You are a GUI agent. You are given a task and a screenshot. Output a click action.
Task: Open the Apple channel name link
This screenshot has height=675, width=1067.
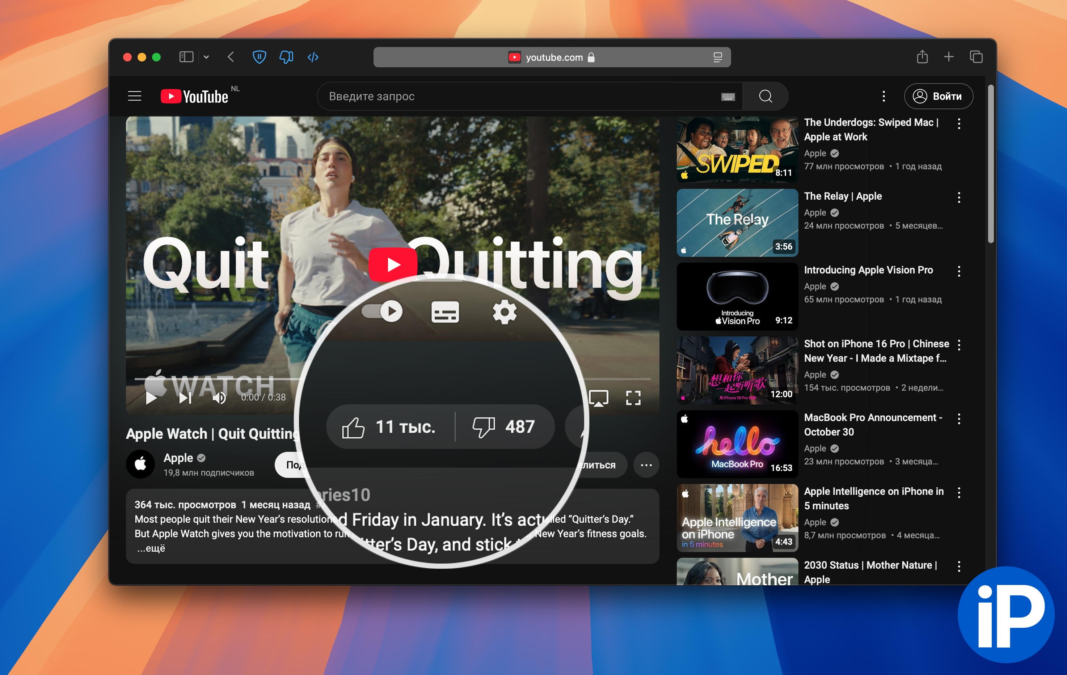point(178,458)
